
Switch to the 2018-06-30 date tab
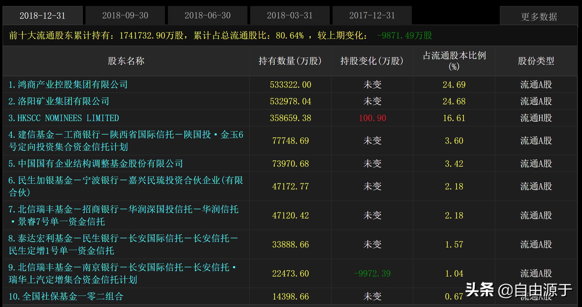pos(207,15)
